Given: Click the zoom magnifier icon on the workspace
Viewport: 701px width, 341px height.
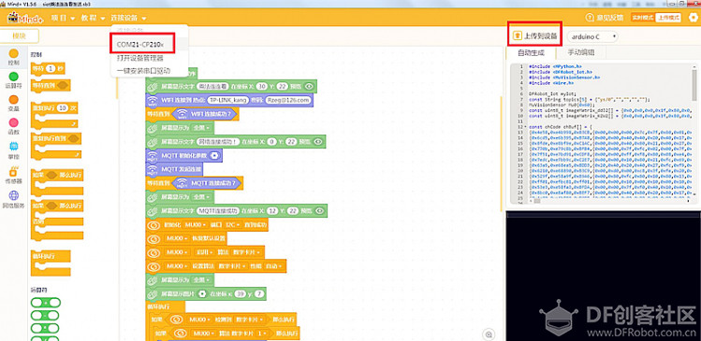Looking at the screenshot, I should [x=489, y=334].
